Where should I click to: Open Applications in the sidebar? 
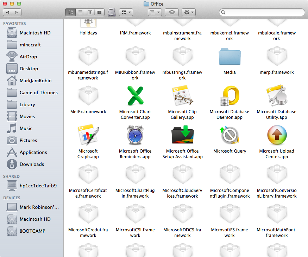tap(32, 153)
